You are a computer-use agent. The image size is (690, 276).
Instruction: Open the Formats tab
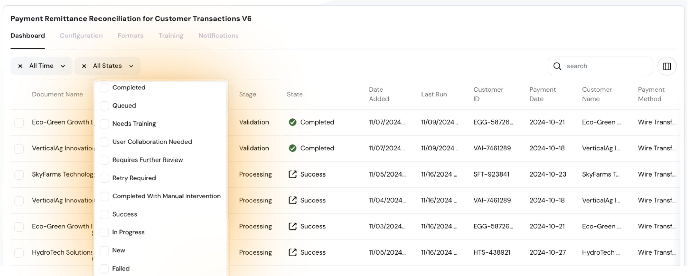[x=130, y=36]
